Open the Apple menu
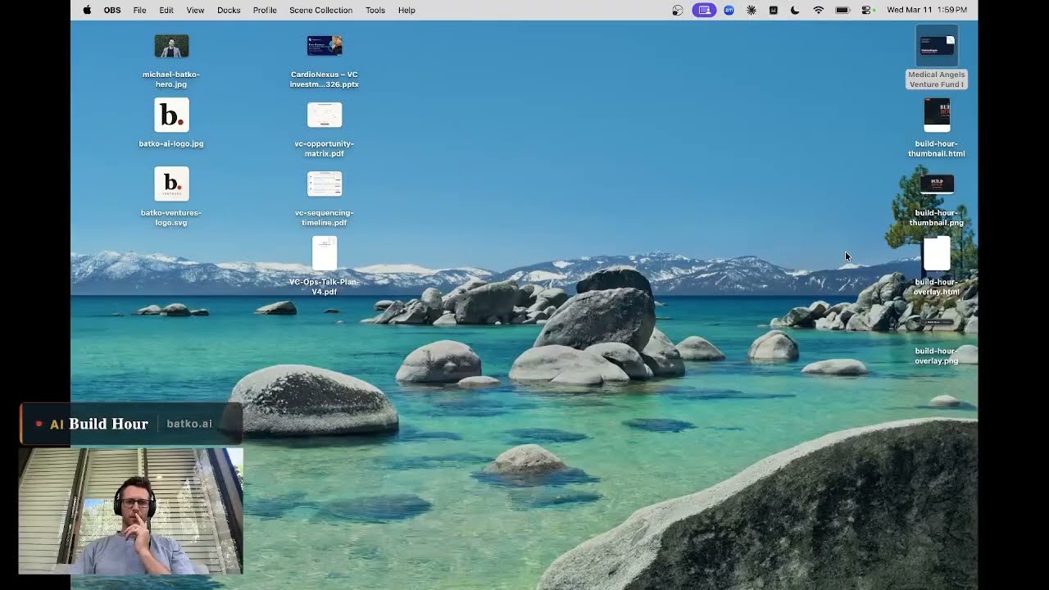The width and height of the screenshot is (1049, 590). 87,10
